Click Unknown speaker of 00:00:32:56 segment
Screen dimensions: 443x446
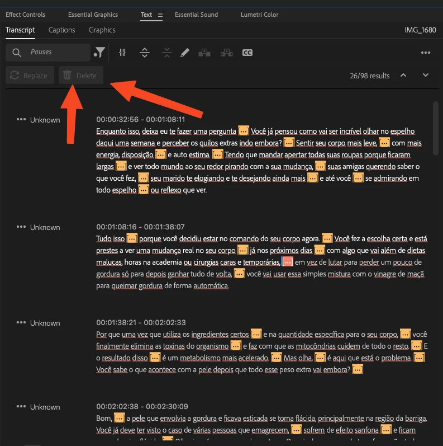pos(45,120)
